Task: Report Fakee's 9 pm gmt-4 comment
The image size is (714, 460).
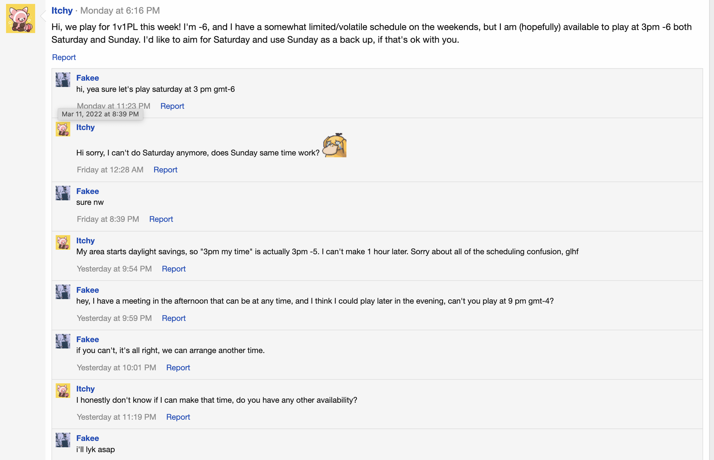Action: pyautogui.click(x=174, y=318)
